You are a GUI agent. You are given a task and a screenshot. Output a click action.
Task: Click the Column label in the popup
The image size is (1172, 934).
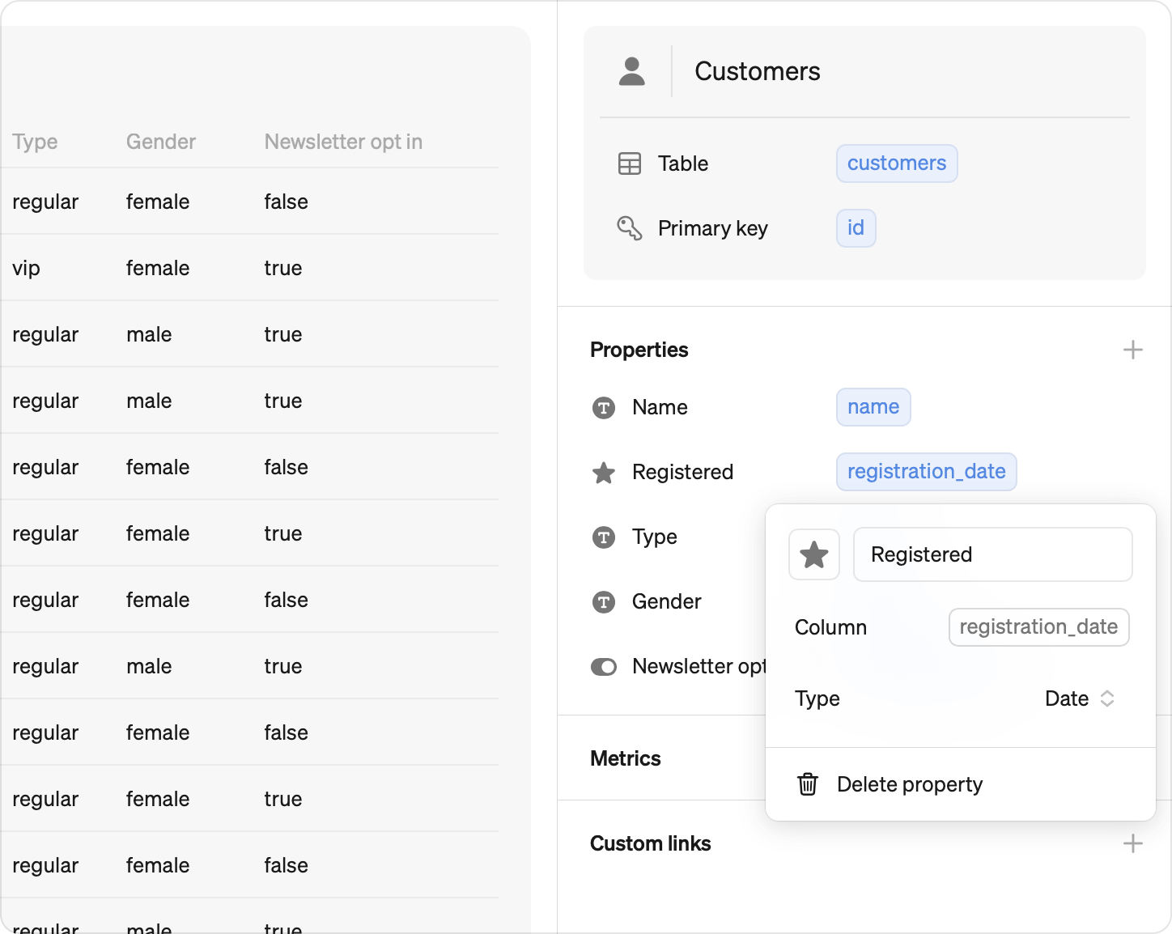tap(830, 627)
